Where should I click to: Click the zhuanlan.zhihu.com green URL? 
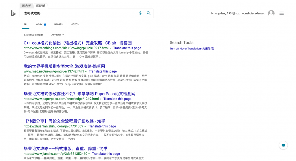click(x=53, y=126)
